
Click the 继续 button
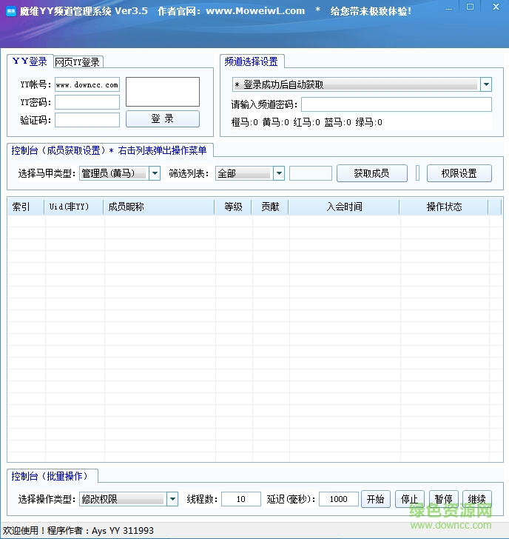477,499
